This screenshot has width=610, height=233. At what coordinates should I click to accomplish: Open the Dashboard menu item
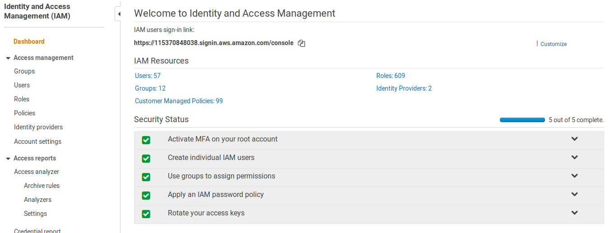(x=29, y=41)
